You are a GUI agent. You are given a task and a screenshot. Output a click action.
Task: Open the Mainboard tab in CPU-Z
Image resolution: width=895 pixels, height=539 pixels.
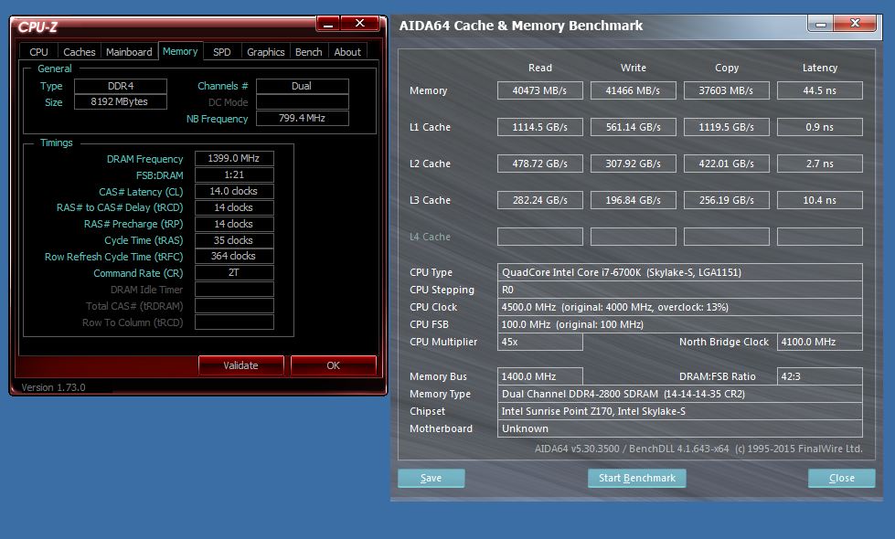tap(129, 52)
